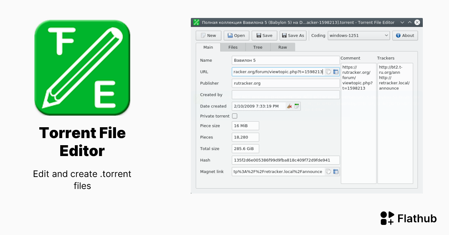Switch to the Raw tab
Viewport: 449px width, 235px height.
pyautogui.click(x=282, y=47)
